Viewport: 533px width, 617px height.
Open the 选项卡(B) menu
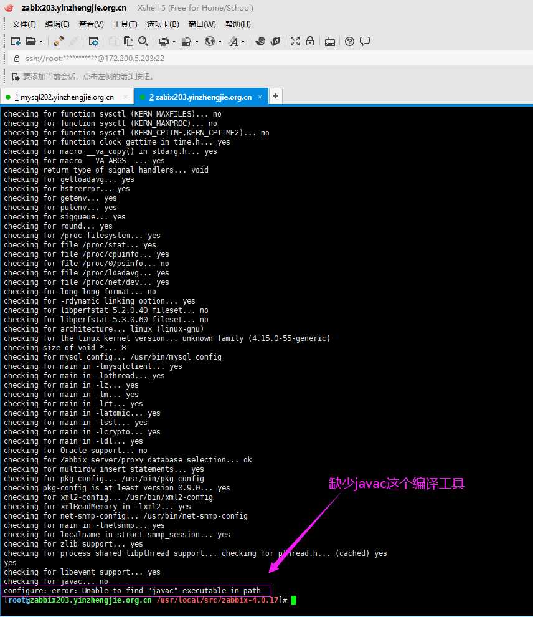(163, 24)
